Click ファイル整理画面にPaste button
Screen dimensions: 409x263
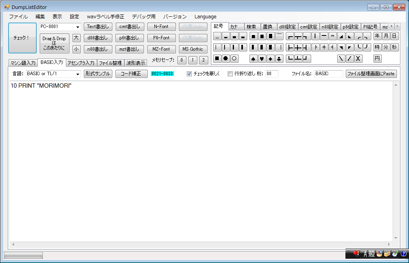tap(371, 74)
